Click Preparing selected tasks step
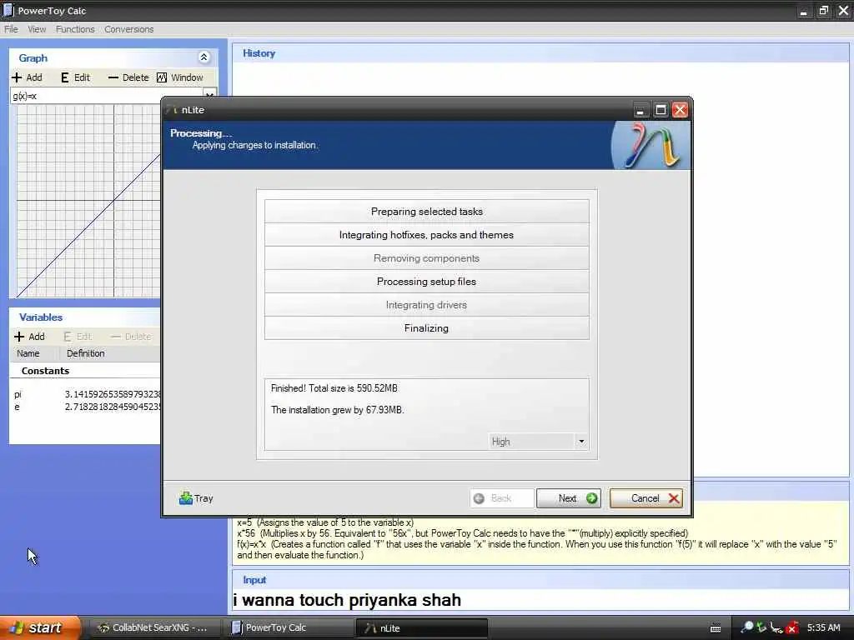Viewport: 854px width, 640px height. pos(426,211)
